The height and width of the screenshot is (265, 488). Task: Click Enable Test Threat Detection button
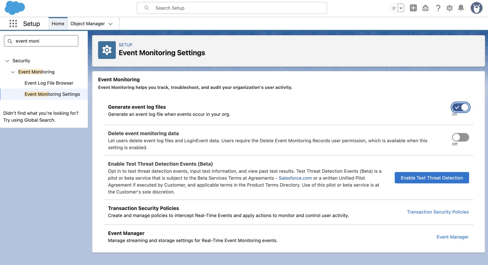[x=432, y=178]
